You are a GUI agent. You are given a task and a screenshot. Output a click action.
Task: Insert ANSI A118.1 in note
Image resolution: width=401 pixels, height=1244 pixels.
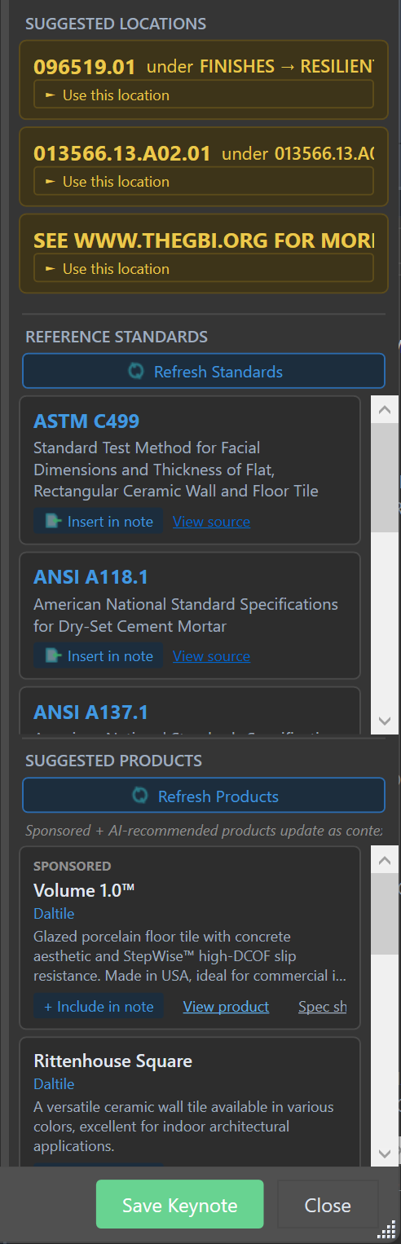pos(99,656)
